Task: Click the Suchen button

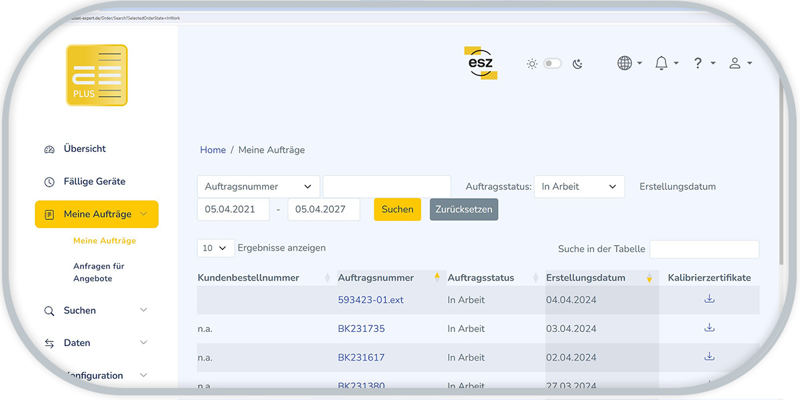Action: pyautogui.click(x=397, y=209)
